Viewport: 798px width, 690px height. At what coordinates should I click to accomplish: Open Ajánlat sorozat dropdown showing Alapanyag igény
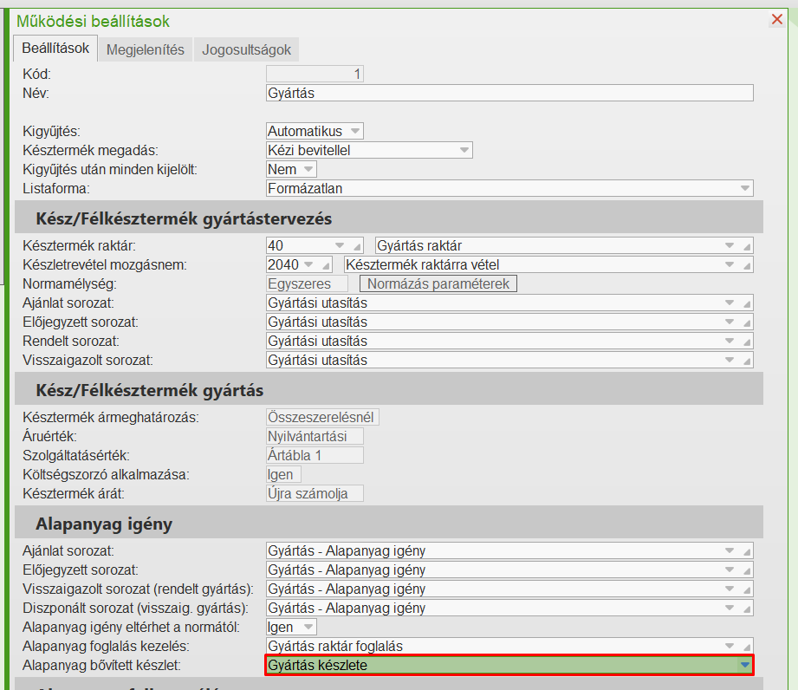pos(730,550)
